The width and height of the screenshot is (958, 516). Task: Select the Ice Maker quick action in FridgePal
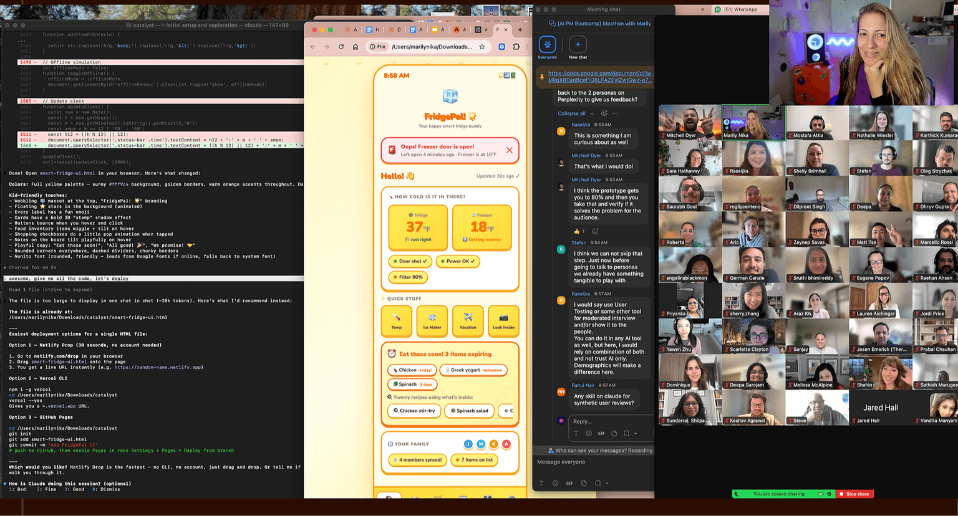[432, 321]
